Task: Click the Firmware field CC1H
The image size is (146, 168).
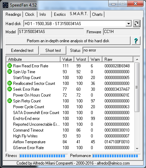Action: (x=122, y=32)
